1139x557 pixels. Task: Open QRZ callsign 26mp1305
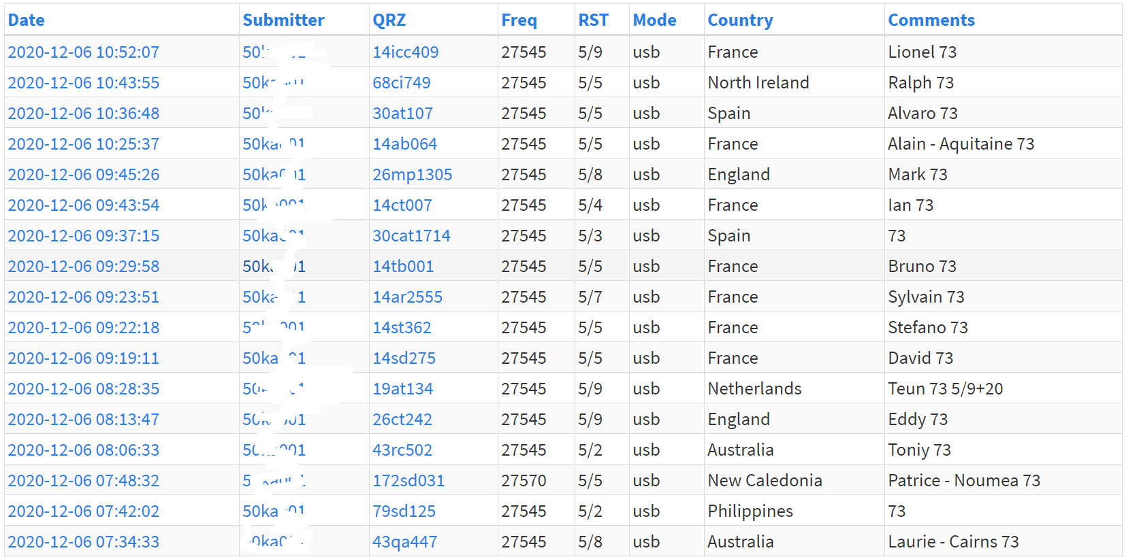click(412, 174)
